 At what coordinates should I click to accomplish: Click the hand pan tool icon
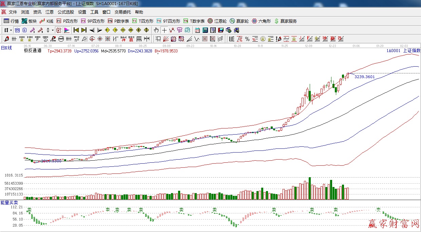pos(156,30)
